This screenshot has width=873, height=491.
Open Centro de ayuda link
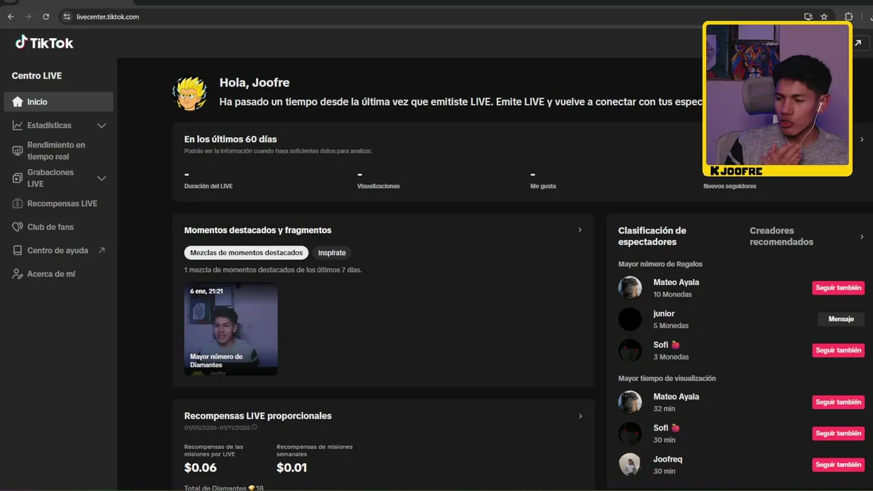point(59,250)
